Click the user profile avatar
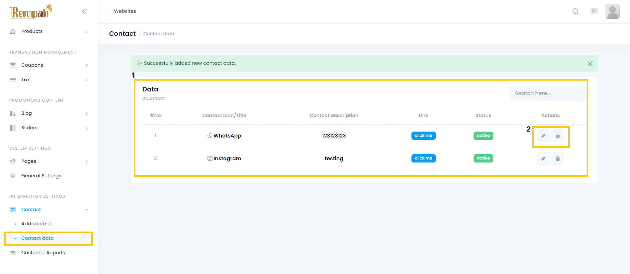 [x=612, y=12]
